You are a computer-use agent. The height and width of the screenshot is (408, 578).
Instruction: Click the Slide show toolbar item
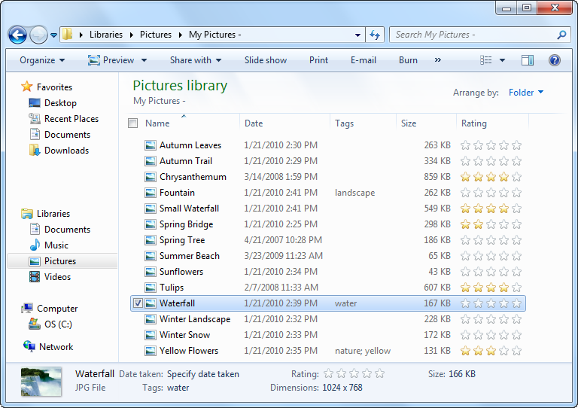265,60
